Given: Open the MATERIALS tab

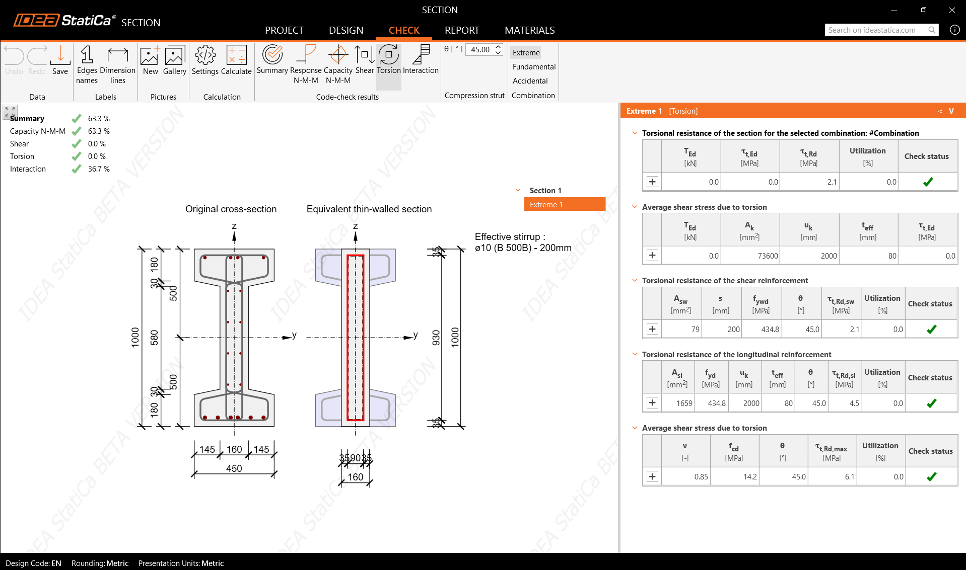Looking at the screenshot, I should click(x=529, y=30).
